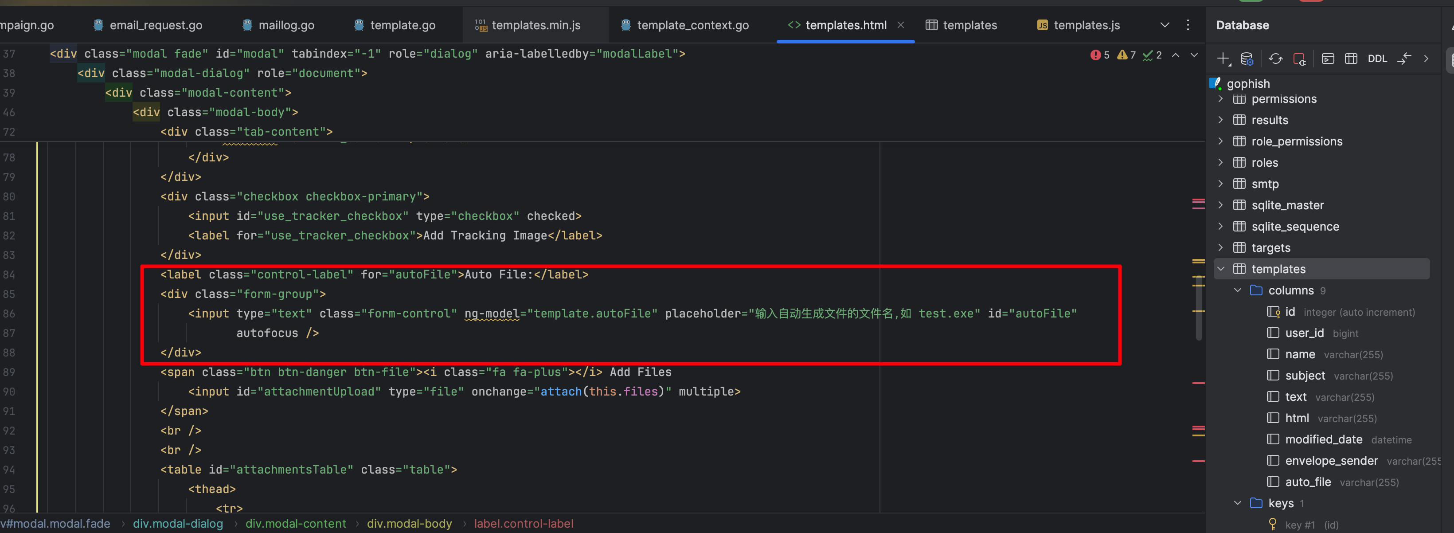Expand the sqlite_sequence table node
1454x533 pixels.
click(1220, 227)
